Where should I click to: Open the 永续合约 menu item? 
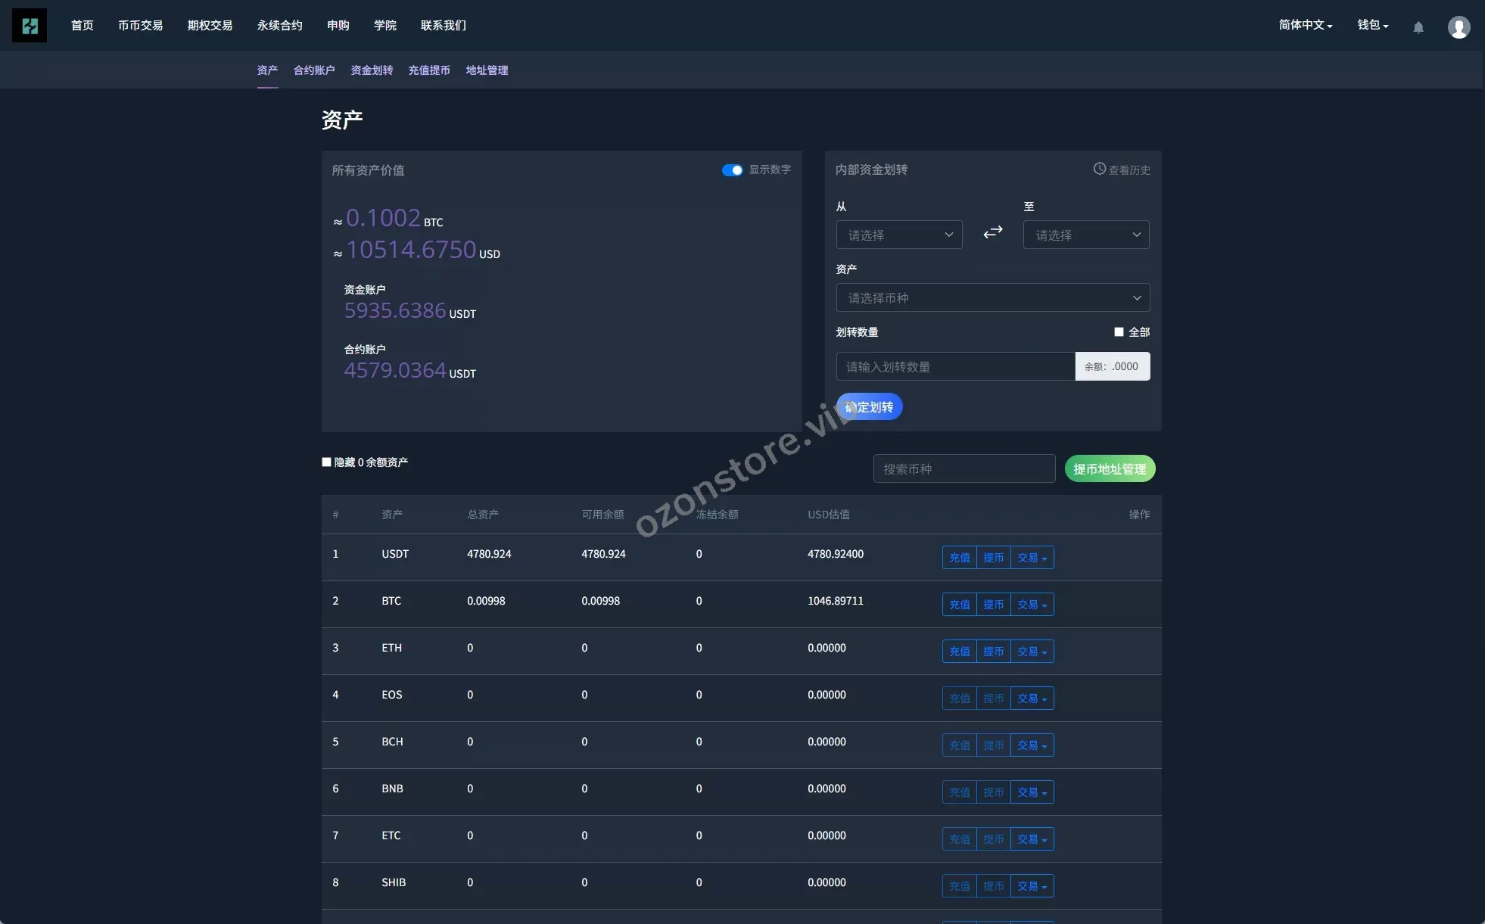point(279,26)
